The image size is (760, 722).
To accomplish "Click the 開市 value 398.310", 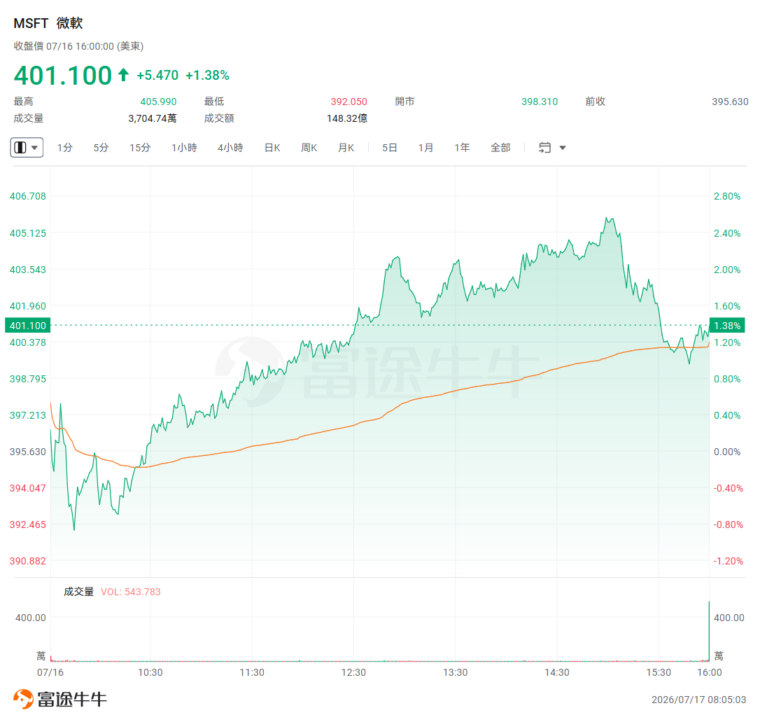I will click(540, 102).
